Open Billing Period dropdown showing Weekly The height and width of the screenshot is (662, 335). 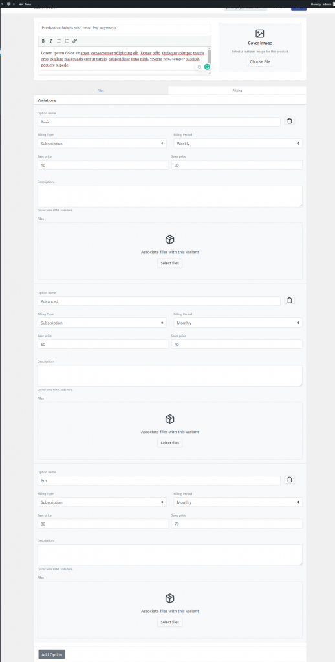[x=238, y=144]
